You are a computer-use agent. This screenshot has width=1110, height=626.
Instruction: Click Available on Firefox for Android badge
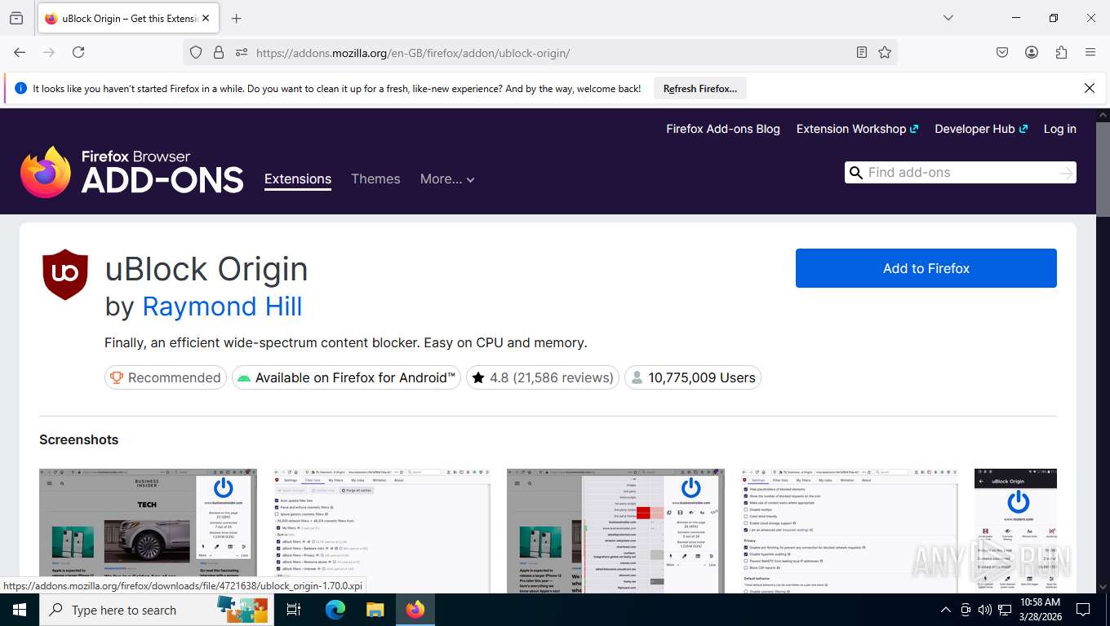(346, 377)
